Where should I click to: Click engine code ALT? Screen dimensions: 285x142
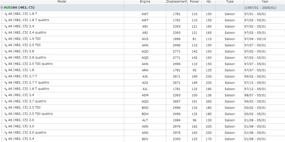(145, 120)
